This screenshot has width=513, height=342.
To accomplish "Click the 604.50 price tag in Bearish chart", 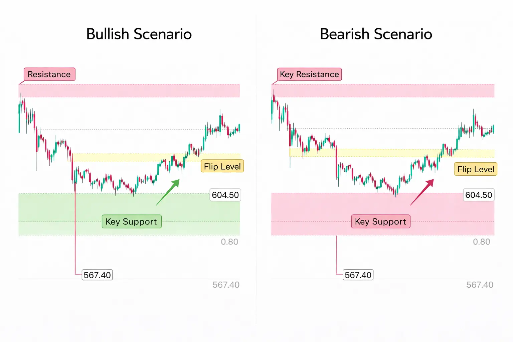I will coord(479,195).
